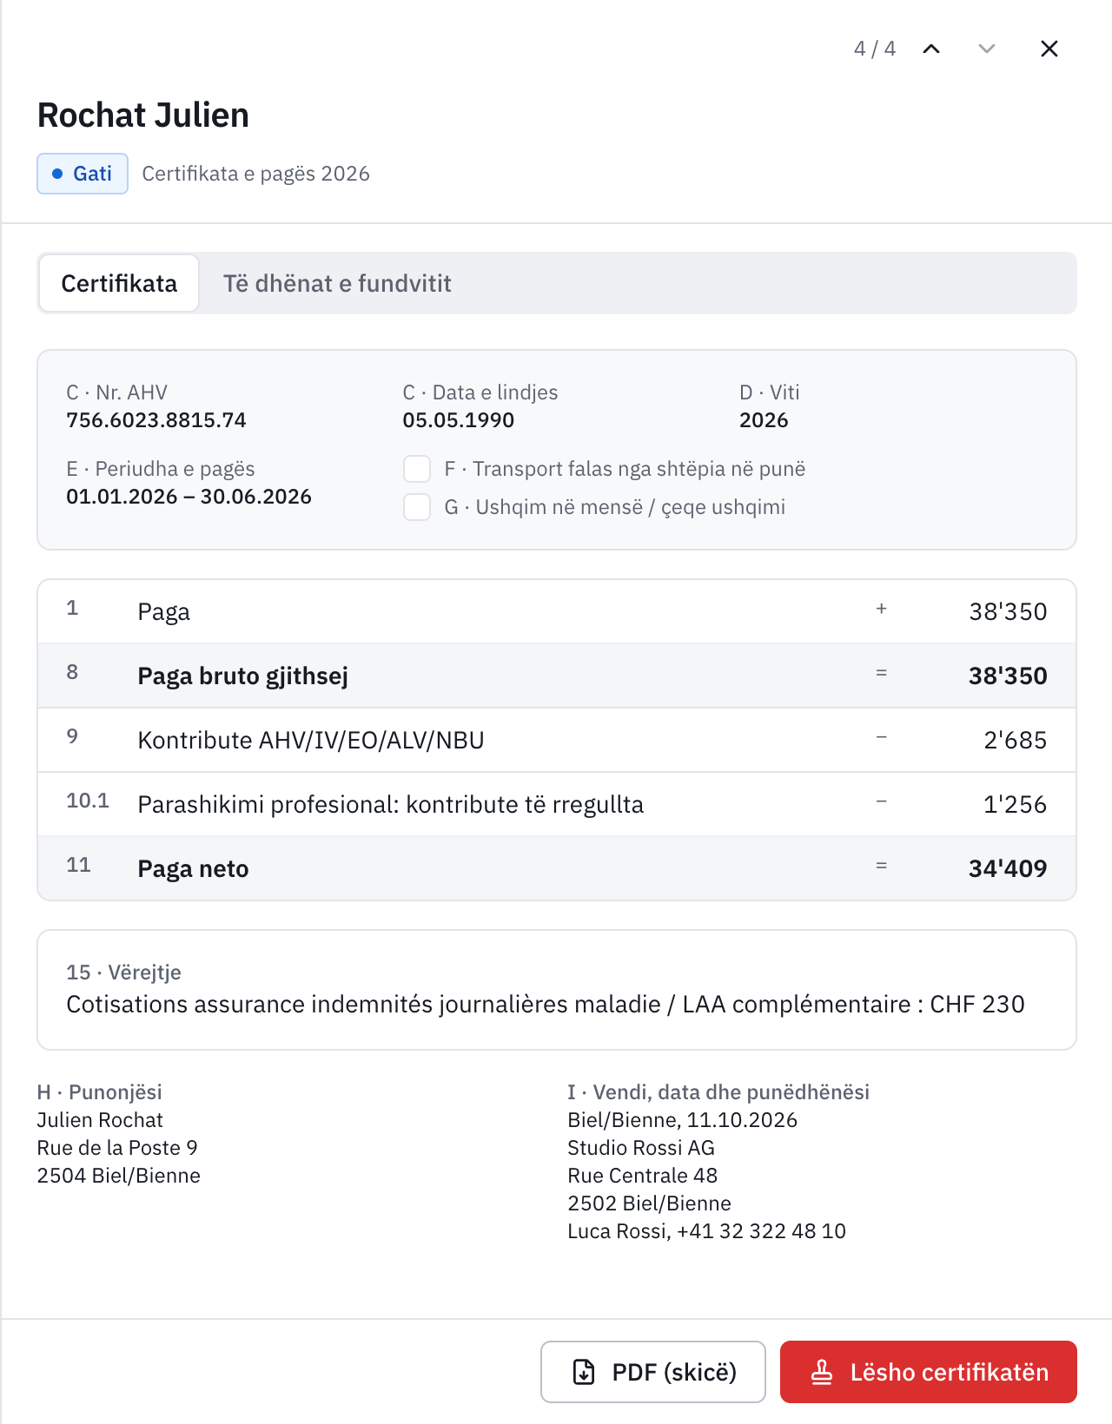
Task: Switch to Të dhënat e fundvitit tab
Action: click(337, 283)
